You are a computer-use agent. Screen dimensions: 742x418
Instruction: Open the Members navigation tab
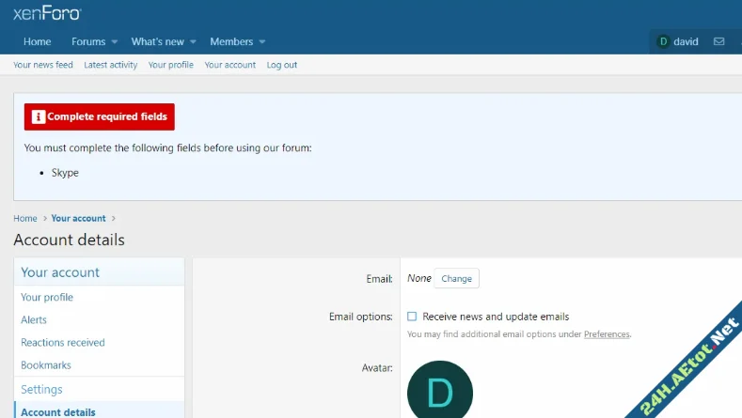(231, 42)
